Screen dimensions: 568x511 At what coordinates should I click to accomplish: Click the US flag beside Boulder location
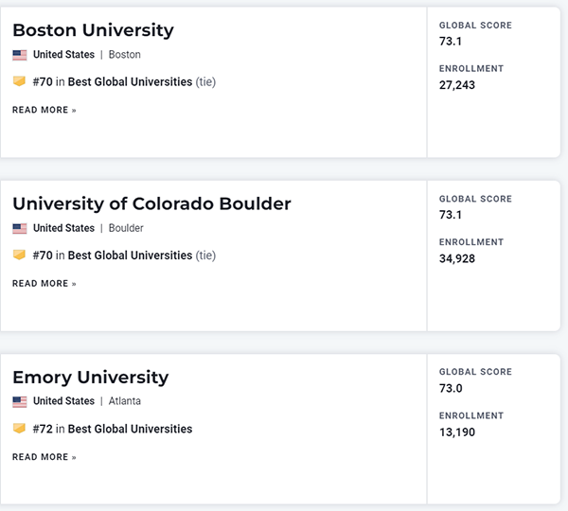20,228
